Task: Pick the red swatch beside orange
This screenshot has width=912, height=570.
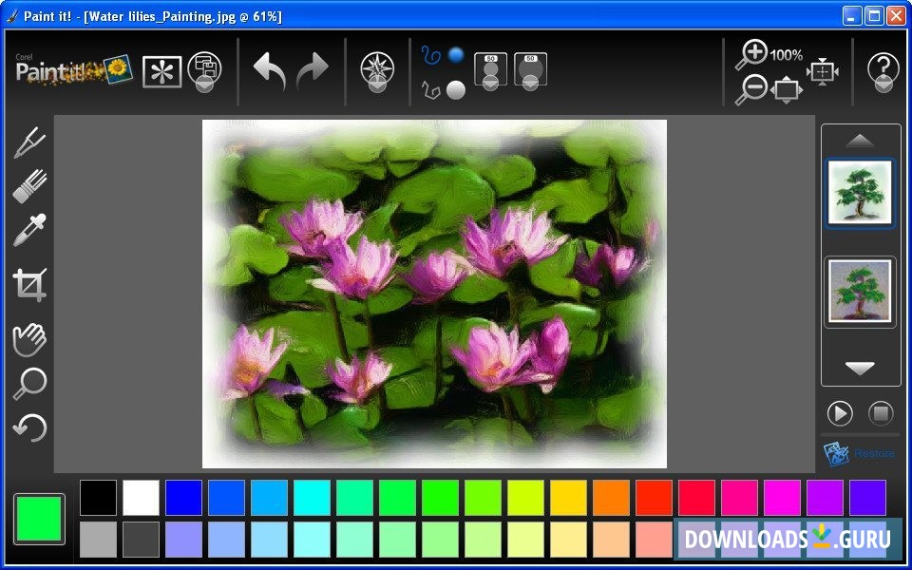Action: pyautogui.click(x=655, y=497)
